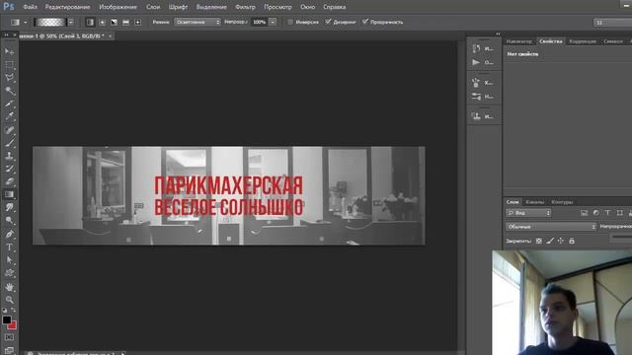Choose radial gradient style icon
The width and height of the screenshot is (632, 355).
[103, 22]
